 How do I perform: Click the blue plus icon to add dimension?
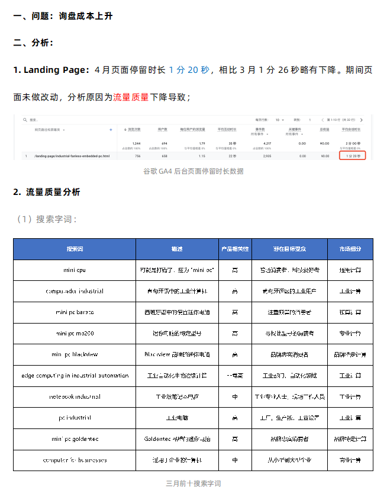pyautogui.click(x=111, y=129)
